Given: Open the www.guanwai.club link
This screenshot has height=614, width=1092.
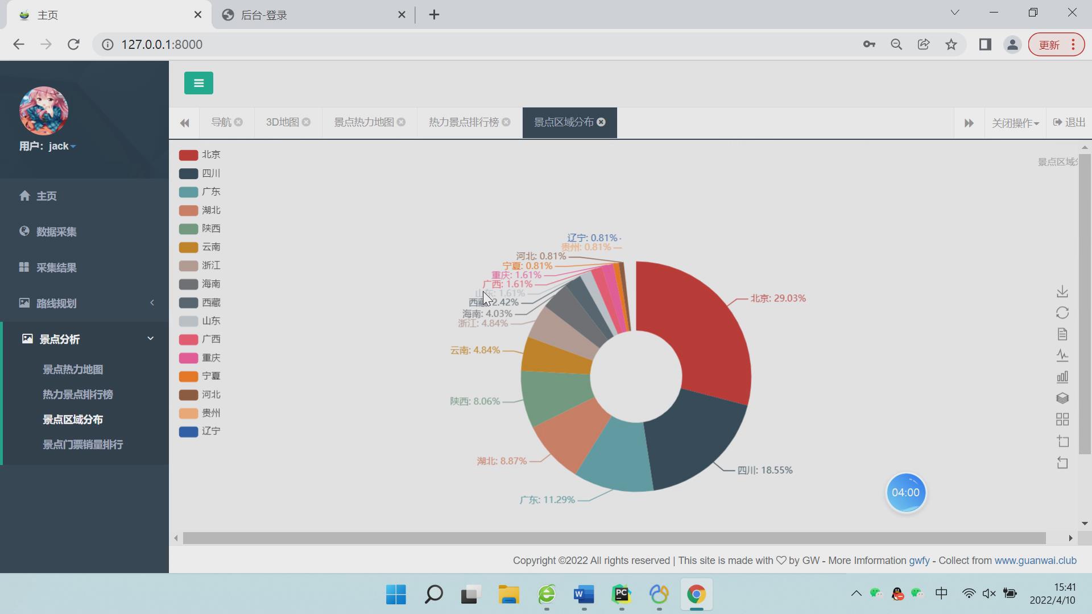Looking at the screenshot, I should (1035, 561).
